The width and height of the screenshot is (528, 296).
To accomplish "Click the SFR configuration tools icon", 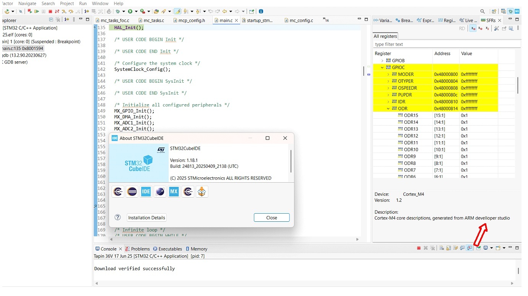I will (x=496, y=28).
